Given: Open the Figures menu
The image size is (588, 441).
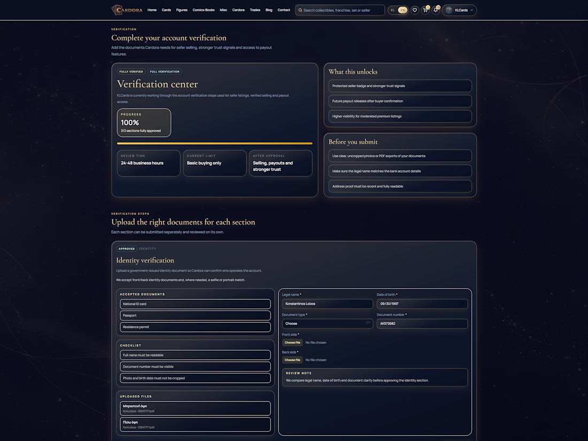Looking at the screenshot, I should pyautogui.click(x=182, y=10).
